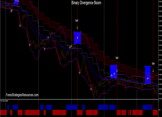
Task: Click the price scale on the right edge
Action: click(160, 49)
